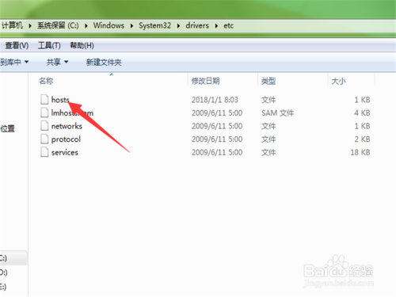Open the 到库中 dropdown

[14, 63]
